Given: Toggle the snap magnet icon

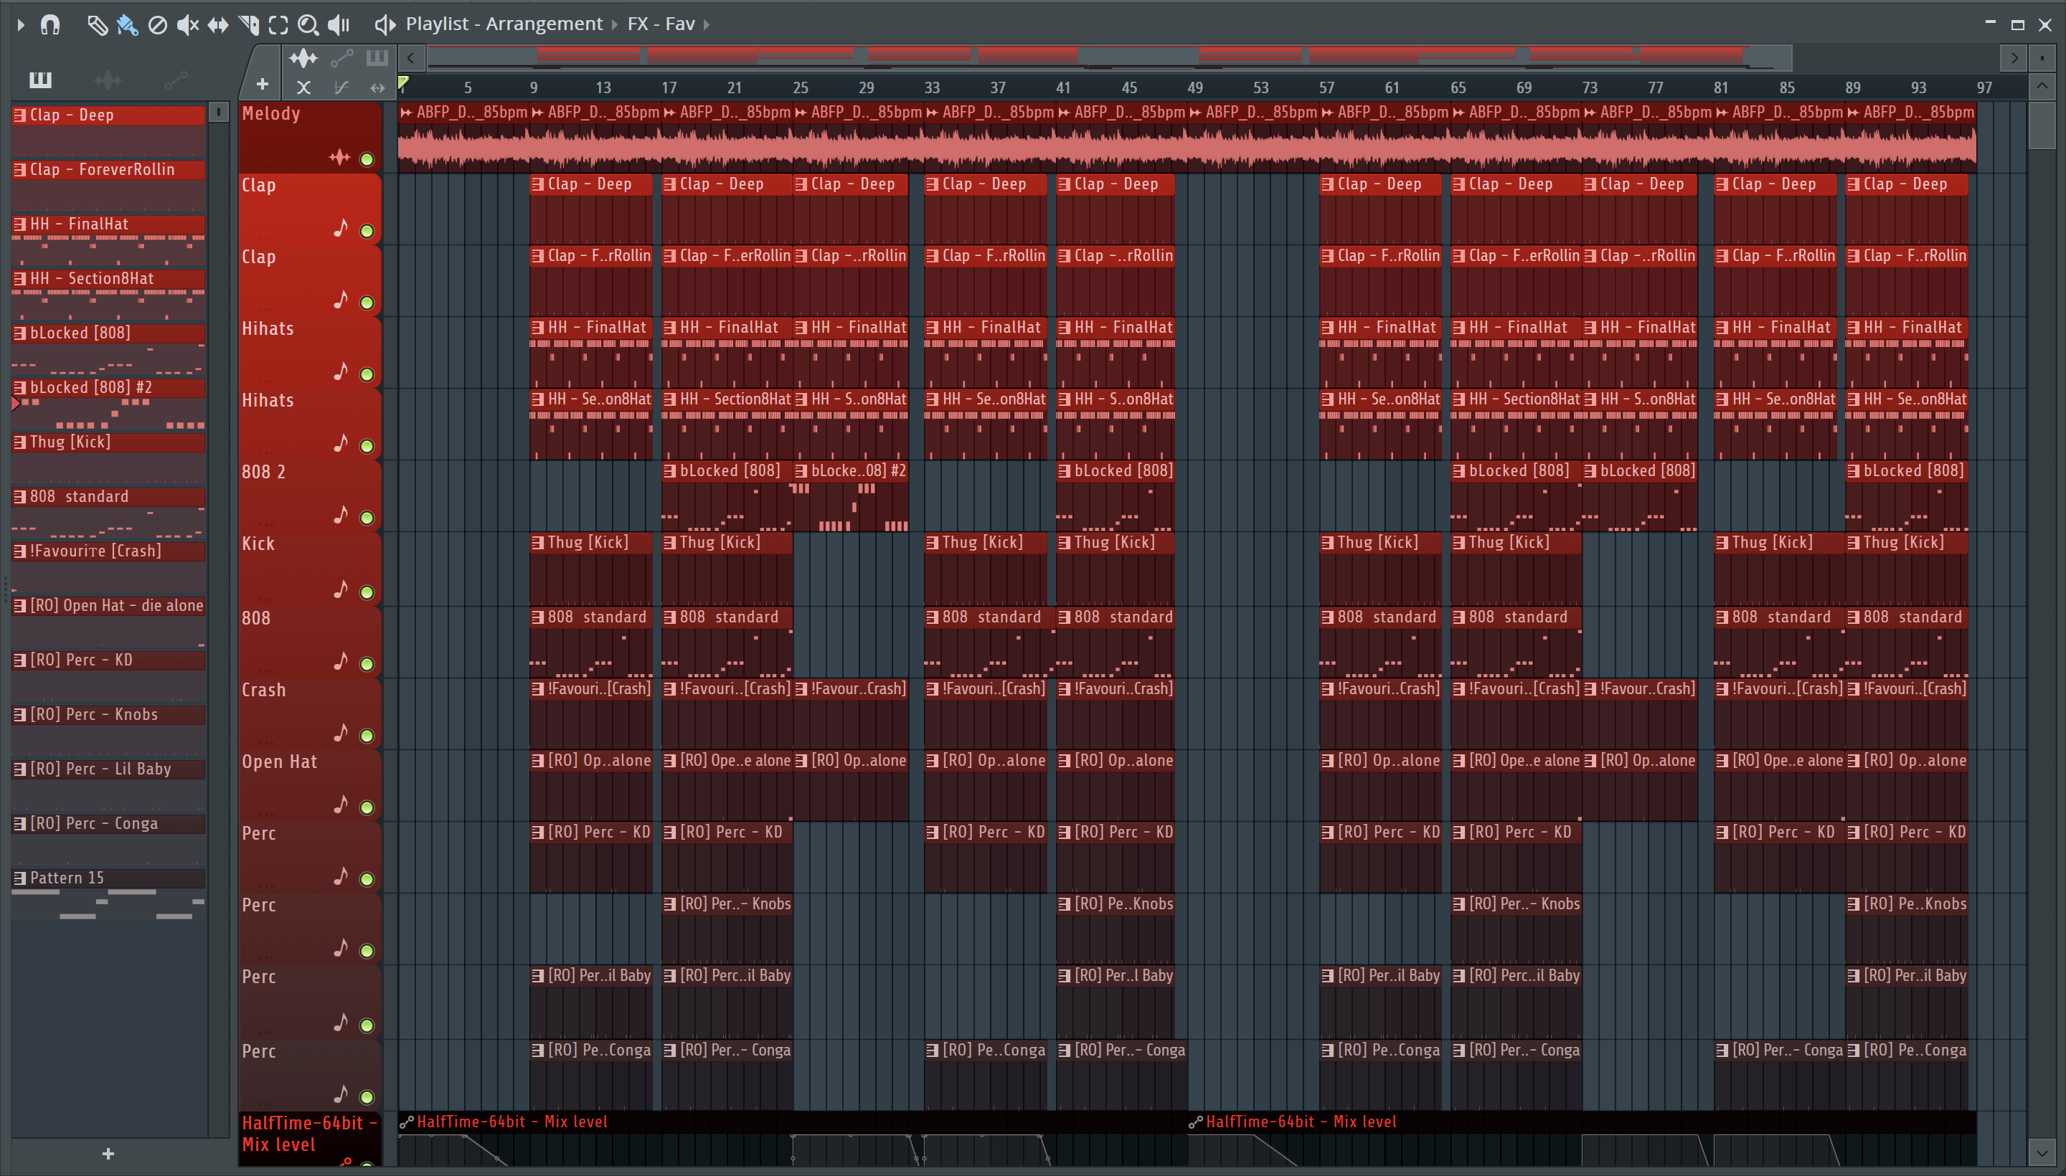Looking at the screenshot, I should coord(50,24).
